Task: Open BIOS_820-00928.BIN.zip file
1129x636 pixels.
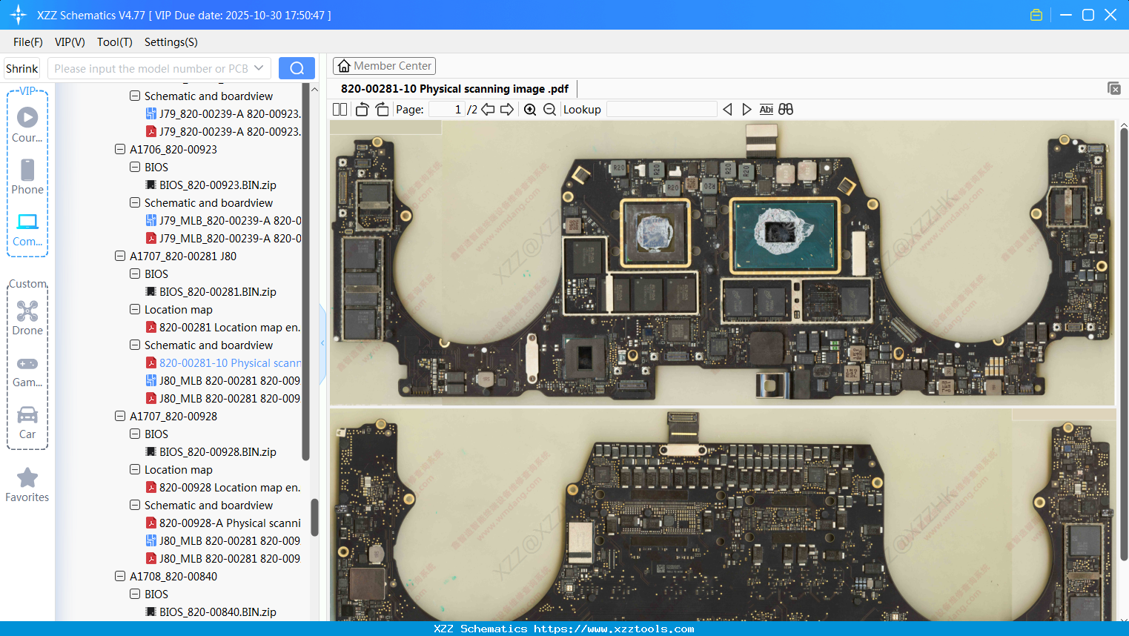Action: click(211, 451)
